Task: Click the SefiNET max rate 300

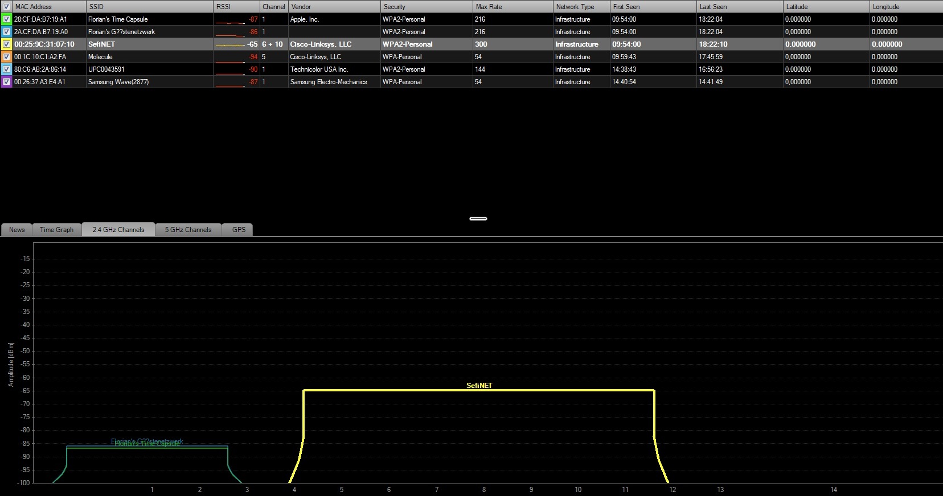Action: tap(481, 44)
